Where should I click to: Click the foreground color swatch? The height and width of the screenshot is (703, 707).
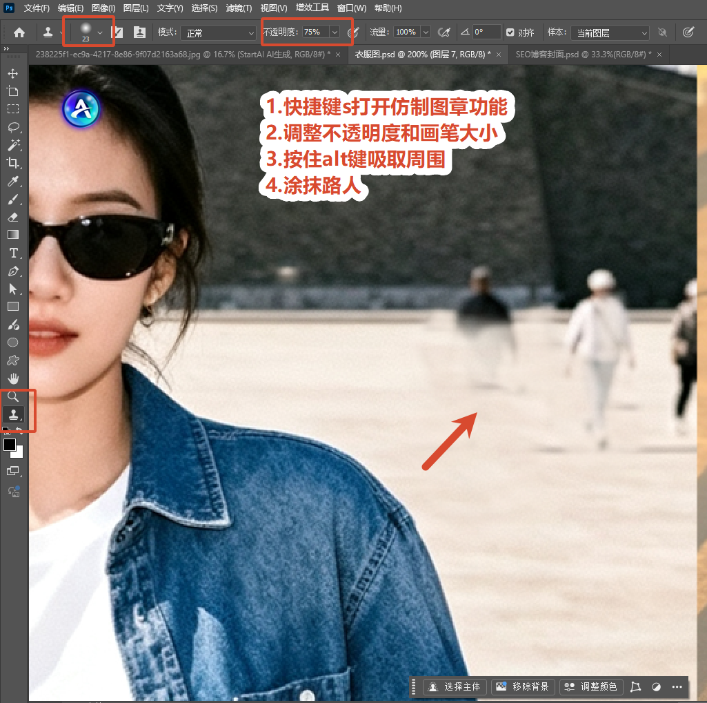10,444
